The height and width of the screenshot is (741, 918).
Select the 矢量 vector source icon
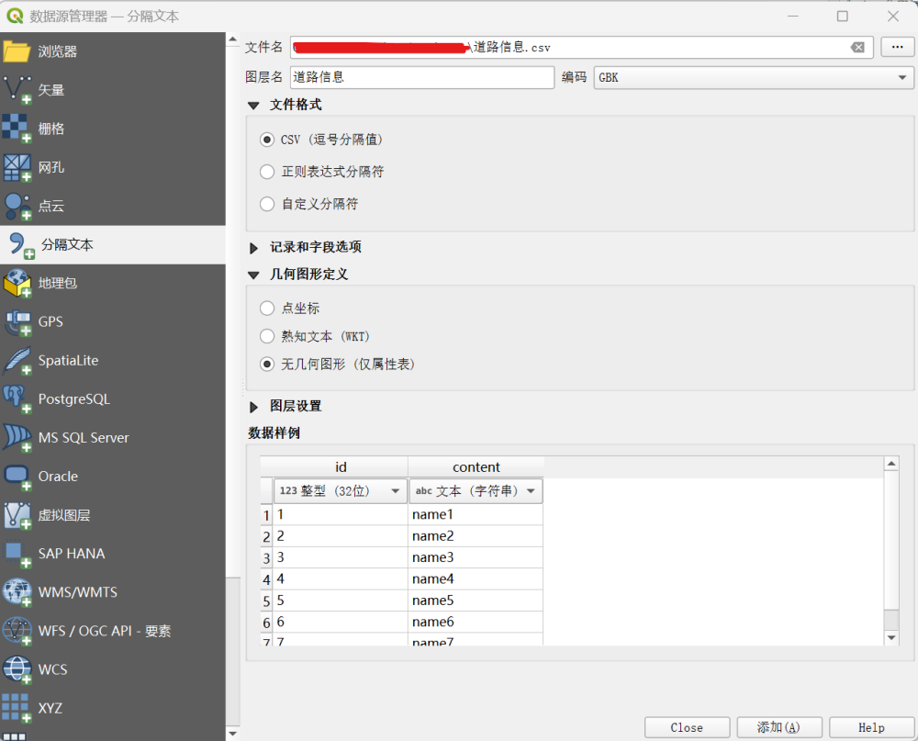click(x=17, y=90)
